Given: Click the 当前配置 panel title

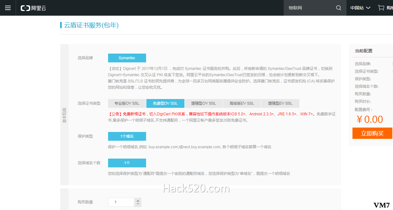Looking at the screenshot, I should click(363, 51).
